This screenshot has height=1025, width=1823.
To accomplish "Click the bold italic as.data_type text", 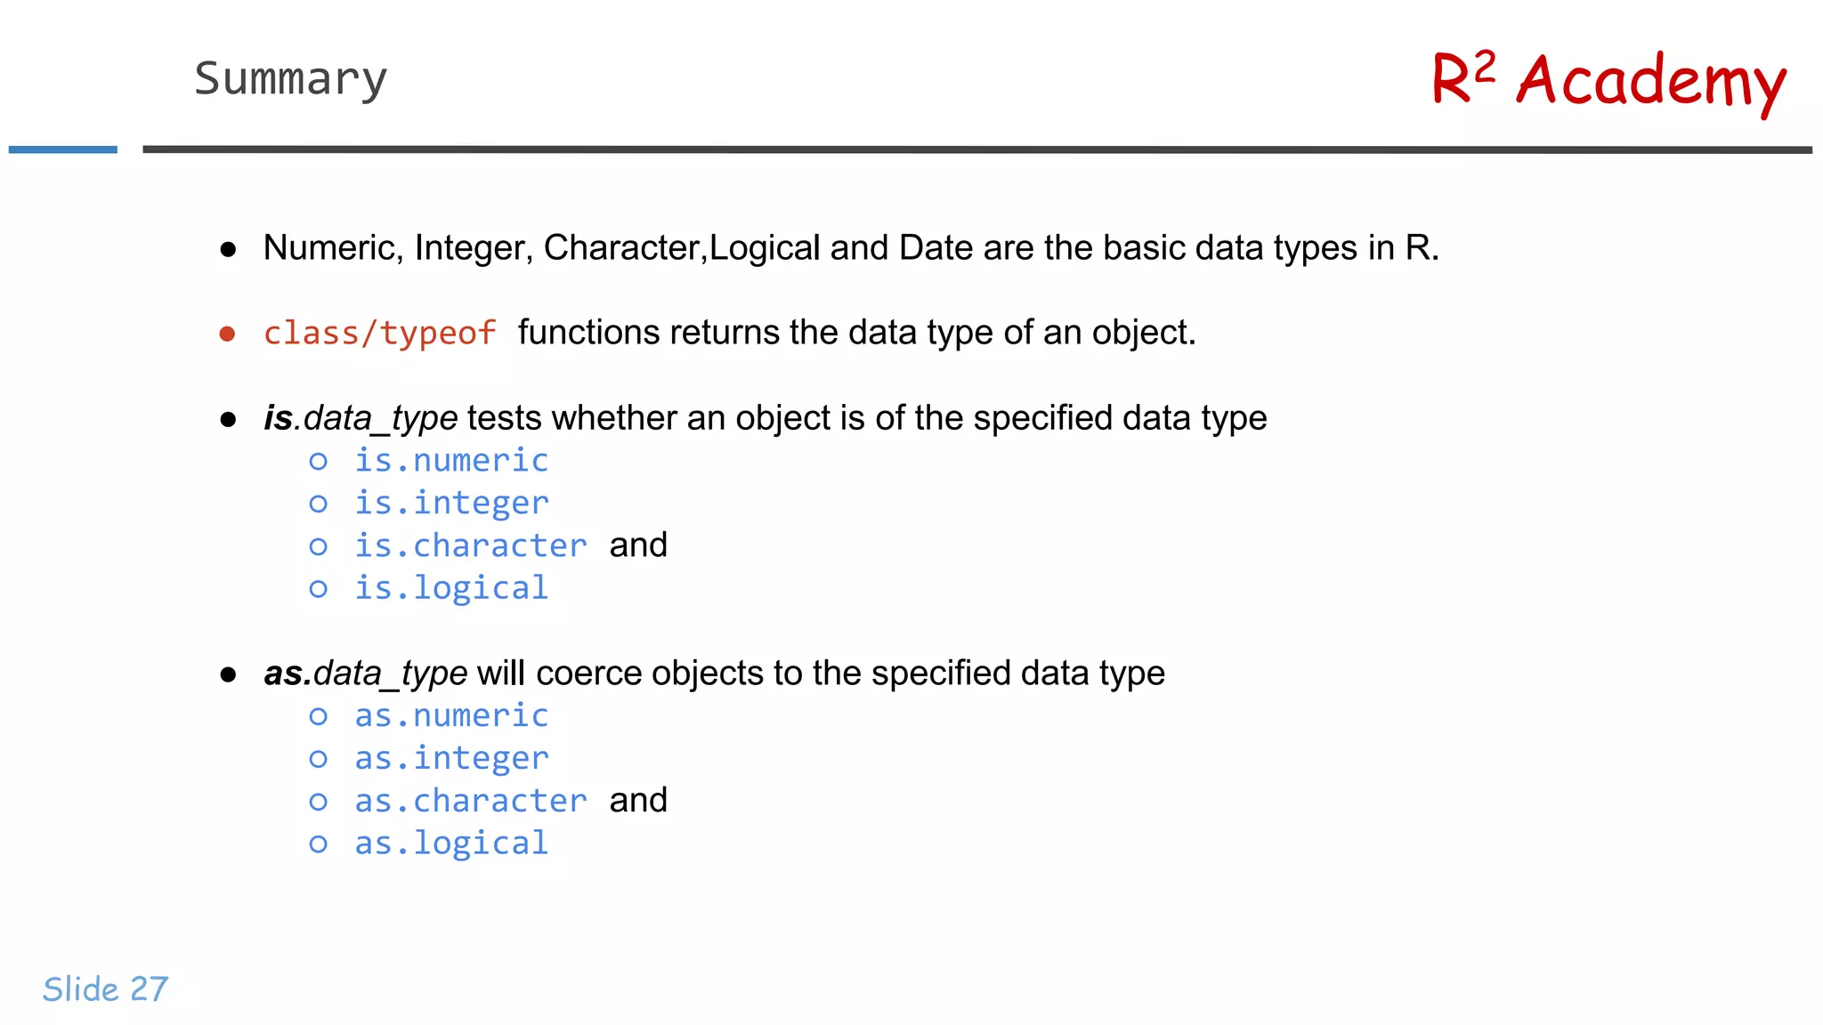I will pyautogui.click(x=365, y=673).
